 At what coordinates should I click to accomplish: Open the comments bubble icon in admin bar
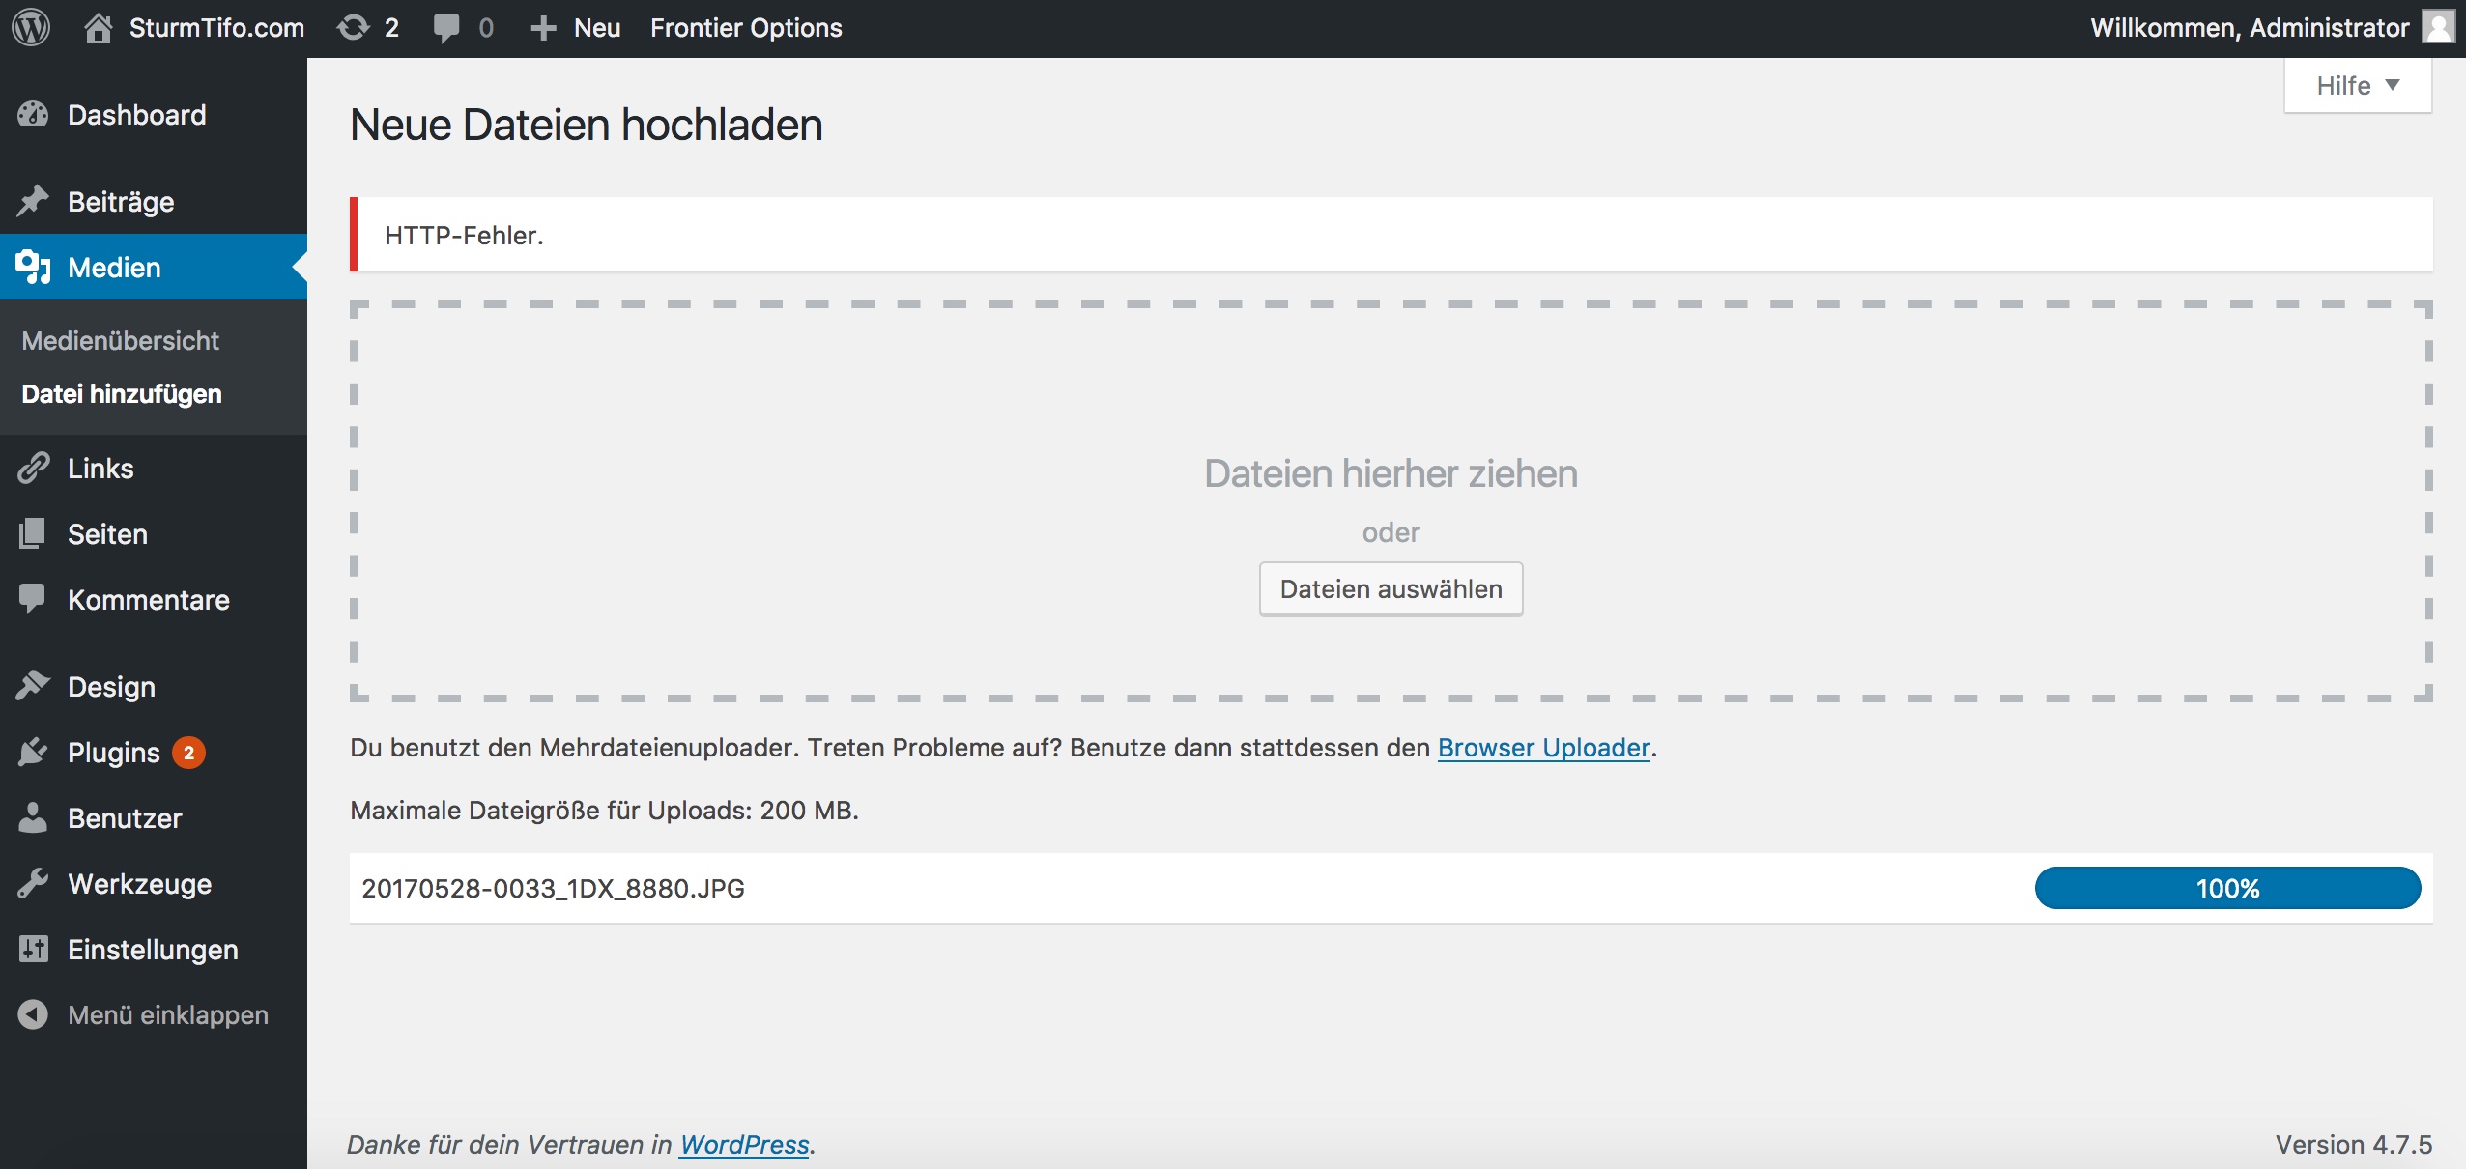[x=446, y=27]
